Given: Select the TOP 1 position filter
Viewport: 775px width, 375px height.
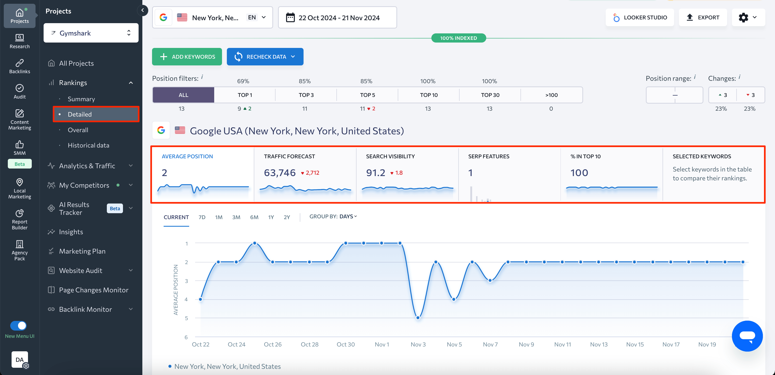Looking at the screenshot, I should [x=245, y=95].
